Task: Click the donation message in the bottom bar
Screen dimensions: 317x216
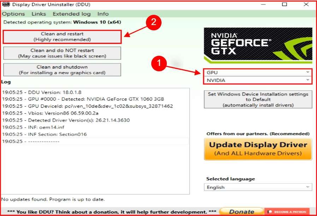Action: point(106,211)
